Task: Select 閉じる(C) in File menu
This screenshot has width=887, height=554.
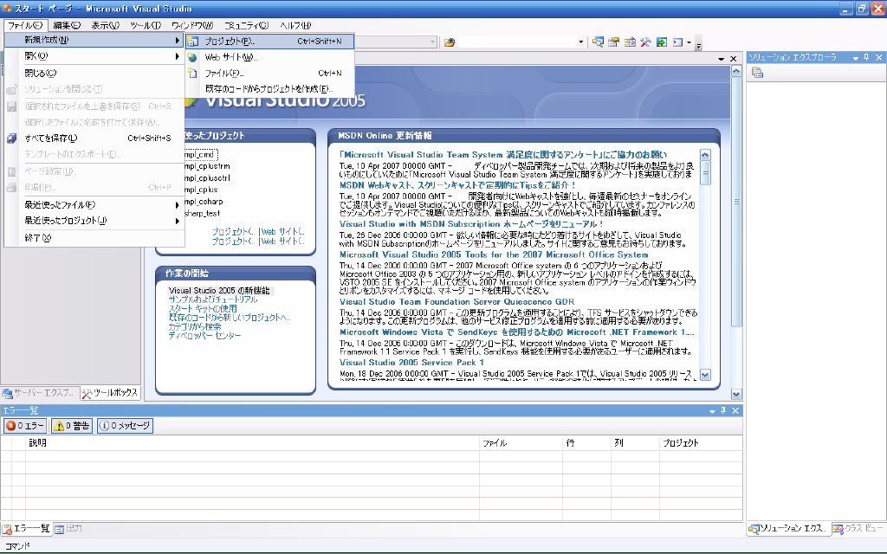Action: tap(94, 73)
